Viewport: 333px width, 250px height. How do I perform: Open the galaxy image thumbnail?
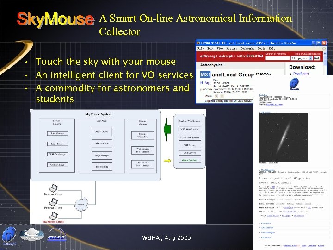284,137
